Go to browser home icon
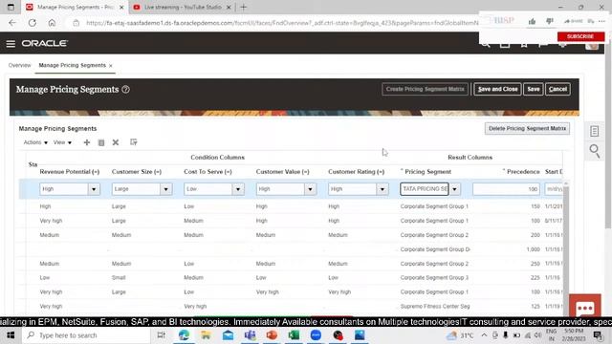 click(52, 23)
